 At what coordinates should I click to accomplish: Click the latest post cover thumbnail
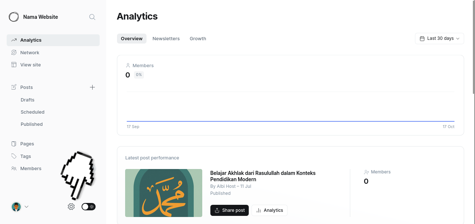point(164,193)
